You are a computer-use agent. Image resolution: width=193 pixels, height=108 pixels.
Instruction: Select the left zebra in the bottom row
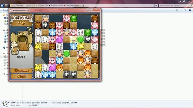(66, 75)
